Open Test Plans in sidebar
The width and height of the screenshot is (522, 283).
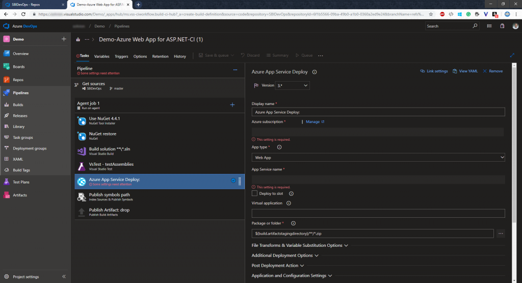(x=21, y=182)
